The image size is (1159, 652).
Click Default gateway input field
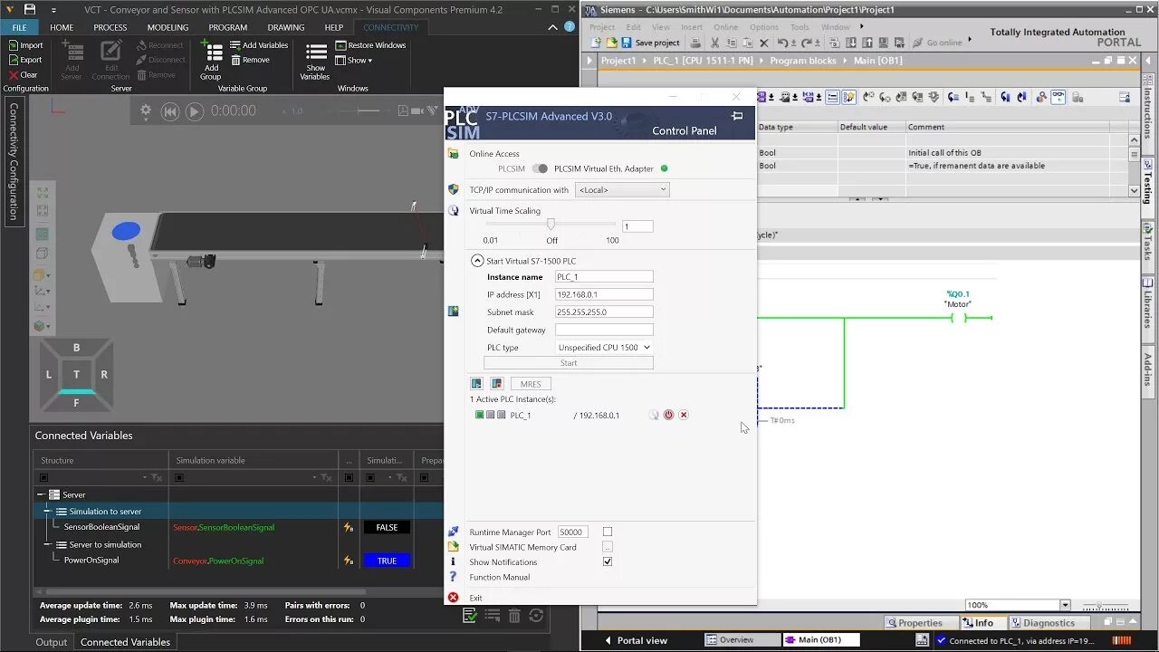tap(604, 330)
